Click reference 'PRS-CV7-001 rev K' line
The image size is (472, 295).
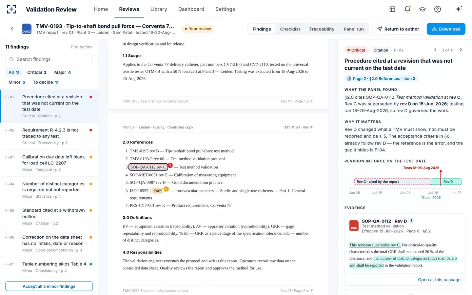point(181,206)
